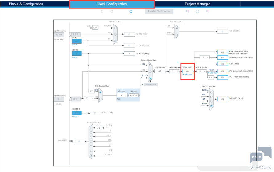Select HSI in the MCO source Mux
Screen dimensions: 274x172
(91, 133)
